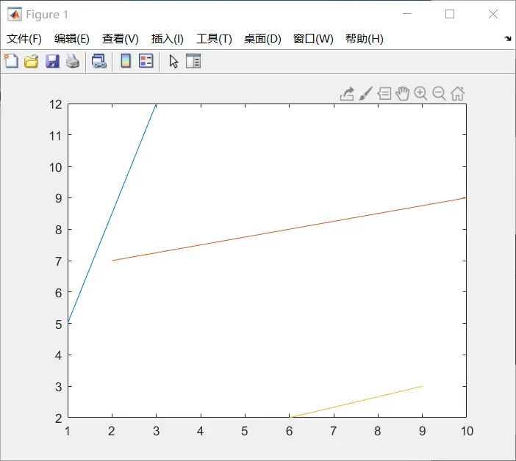516x461 pixels.
Task: Open a file with the folder icon
Action: click(32, 61)
